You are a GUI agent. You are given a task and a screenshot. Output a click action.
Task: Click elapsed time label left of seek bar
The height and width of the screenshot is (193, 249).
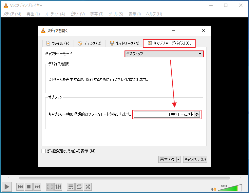[8, 178]
